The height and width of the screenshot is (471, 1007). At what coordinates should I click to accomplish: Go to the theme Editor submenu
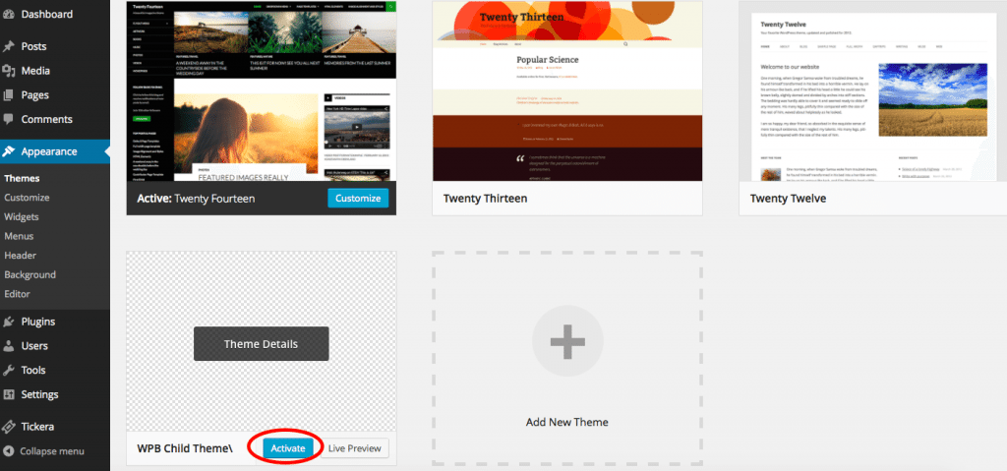click(18, 294)
